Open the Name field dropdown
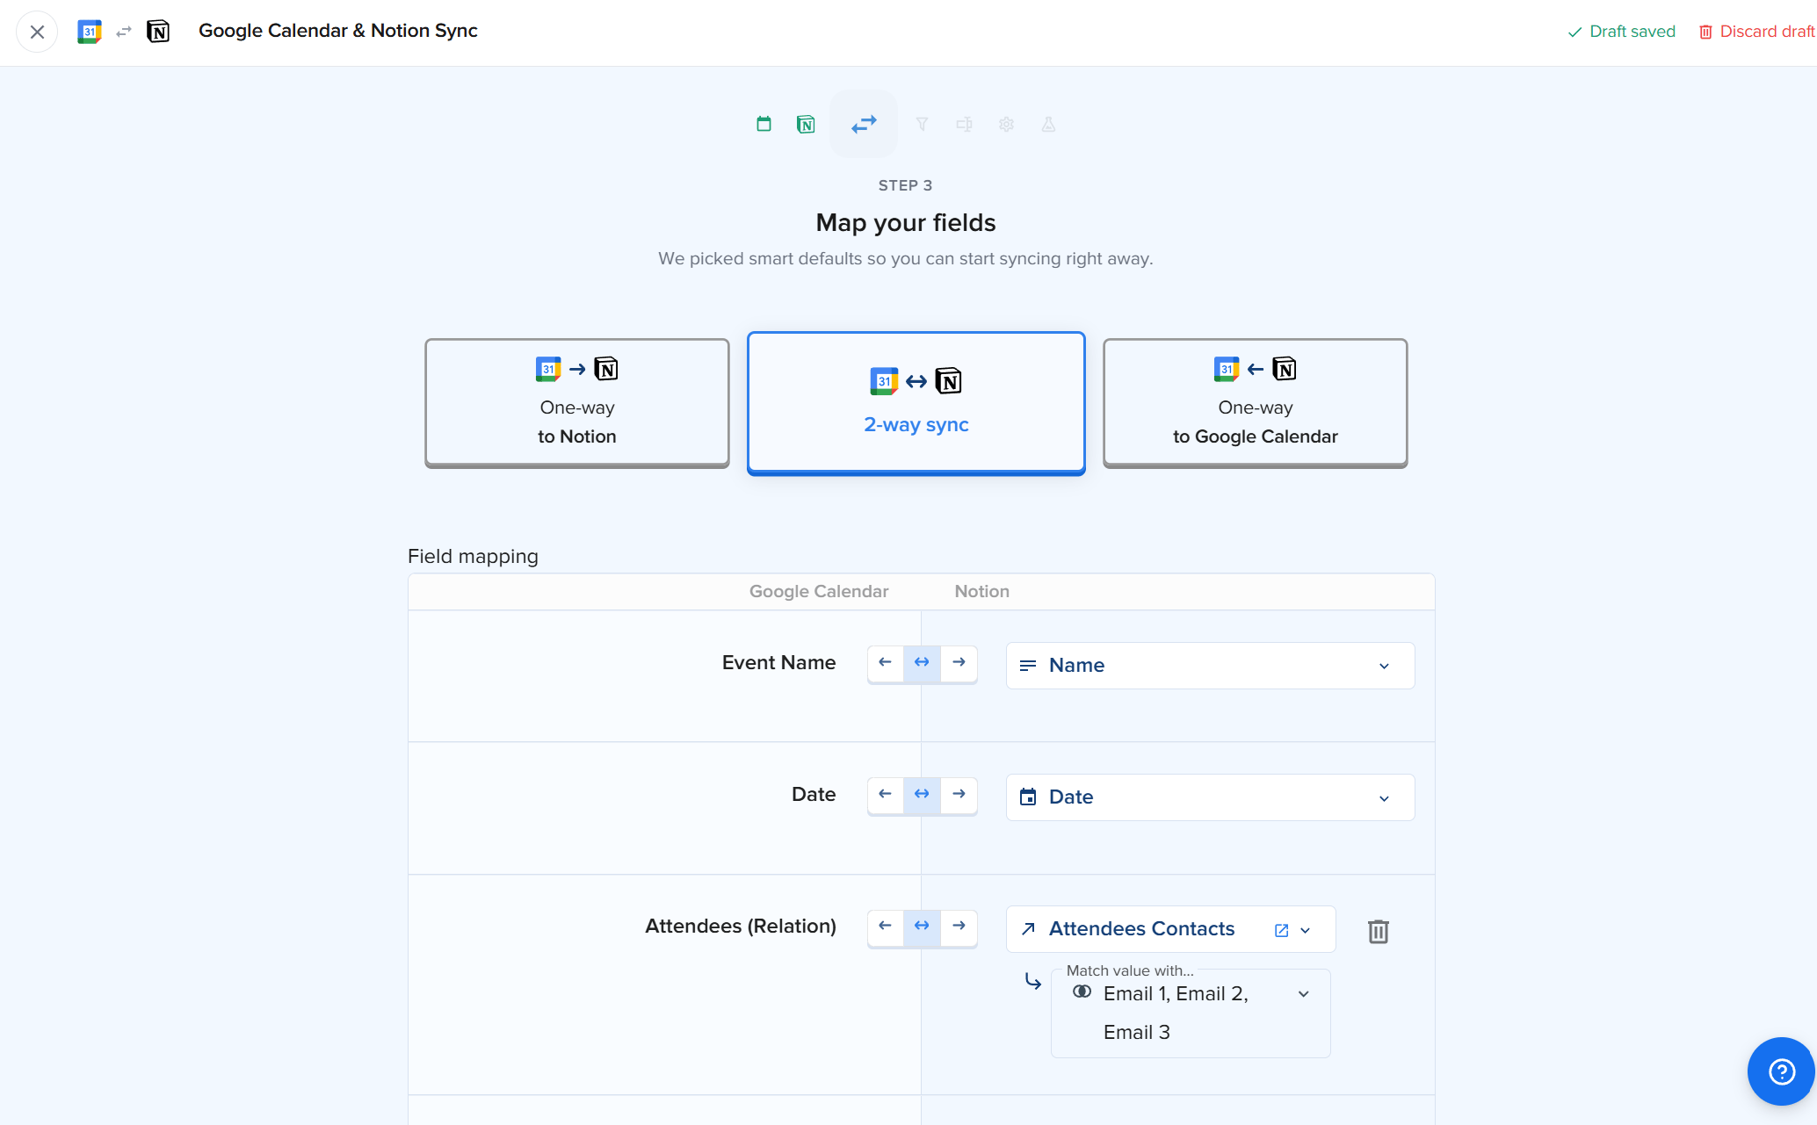Viewport: 1817px width, 1125px height. [1210, 666]
